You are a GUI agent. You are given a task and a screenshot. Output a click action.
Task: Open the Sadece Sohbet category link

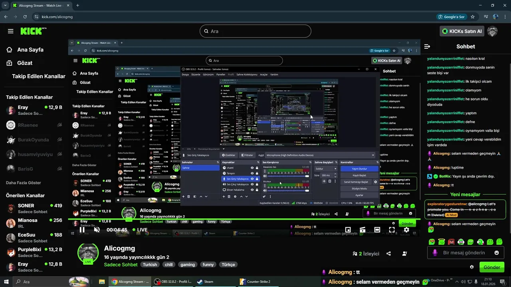coord(121,264)
